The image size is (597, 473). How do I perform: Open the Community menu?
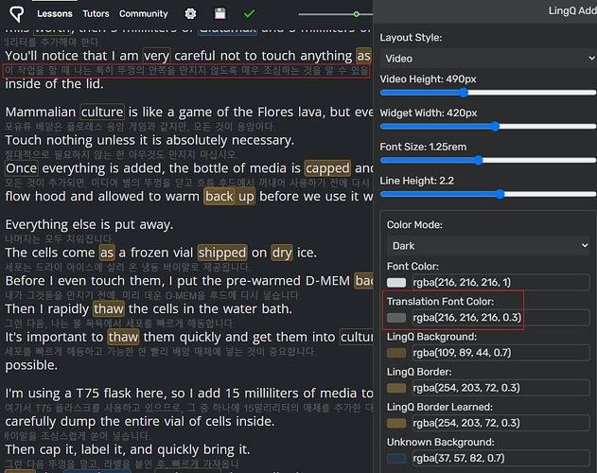(144, 14)
